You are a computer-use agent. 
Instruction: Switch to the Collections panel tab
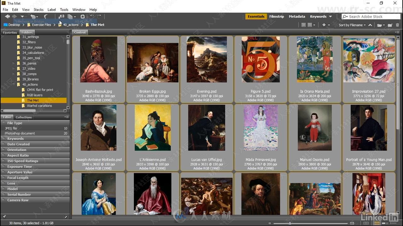[x=24, y=117]
